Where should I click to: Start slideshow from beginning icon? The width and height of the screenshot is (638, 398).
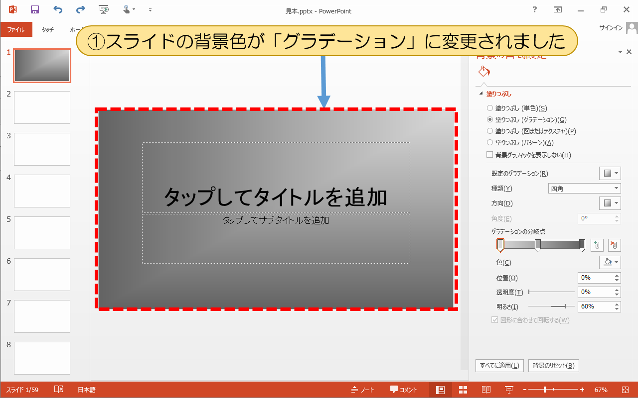[x=104, y=10]
